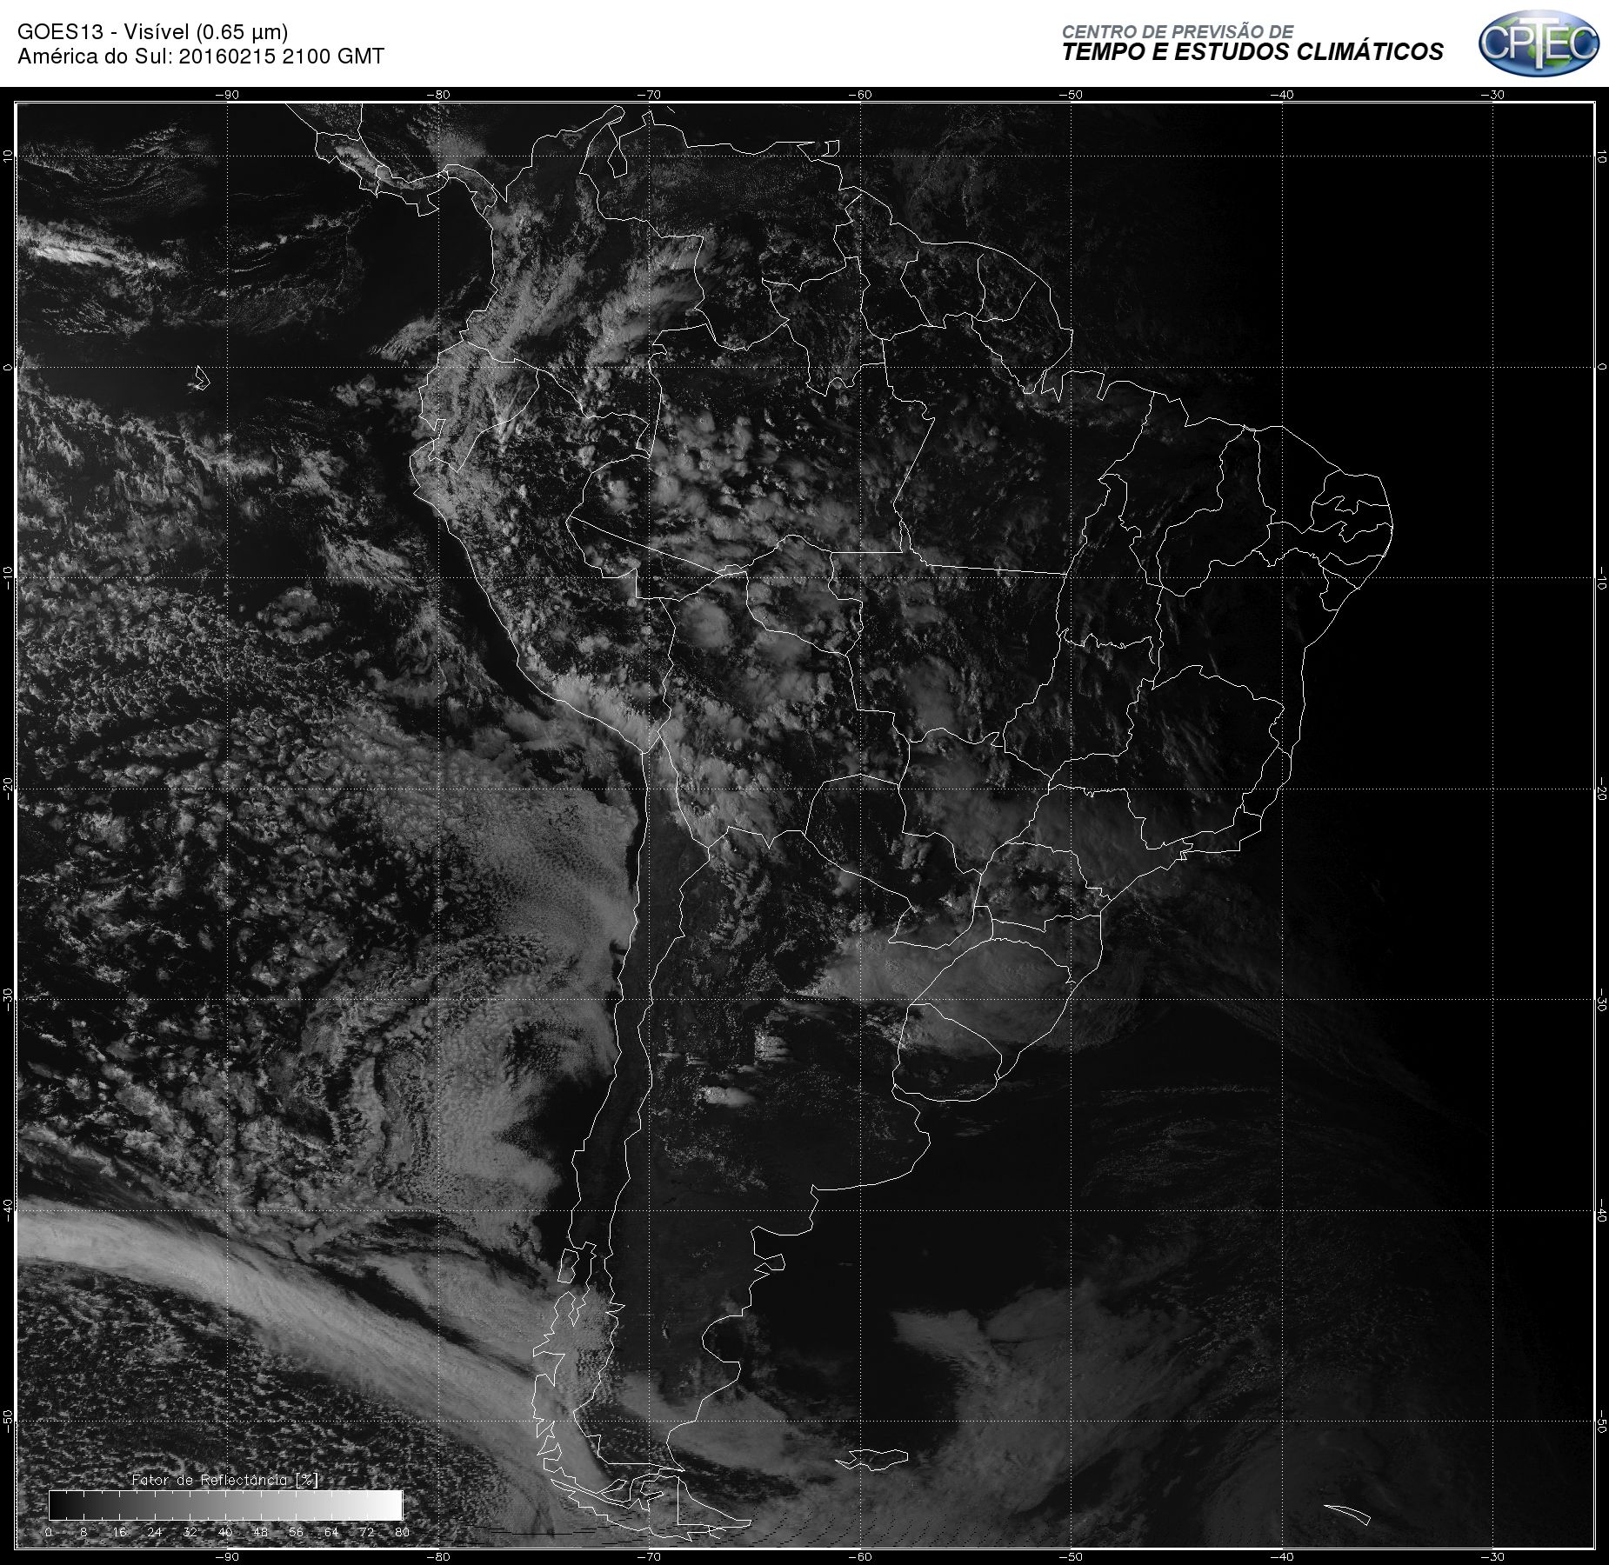This screenshot has width=1609, height=1565.
Task: Click 'CENTRO DE PREVISÃO DE' header text
Action: point(1177,31)
